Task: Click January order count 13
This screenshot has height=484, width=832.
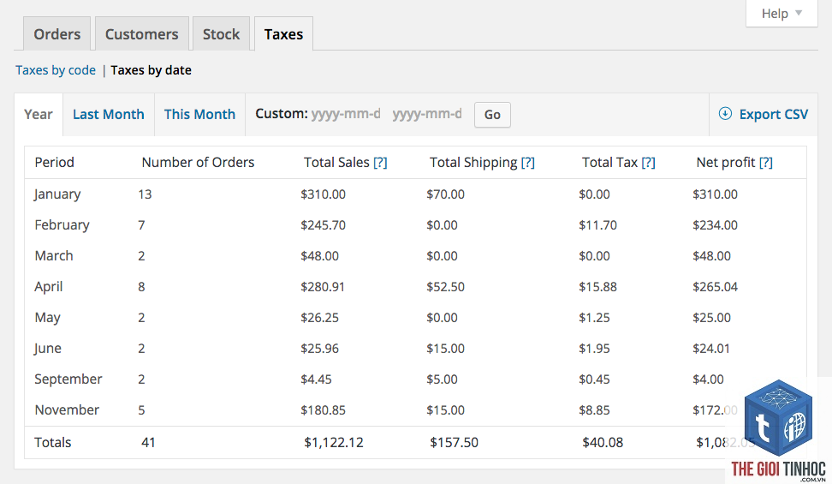Action: tap(145, 194)
